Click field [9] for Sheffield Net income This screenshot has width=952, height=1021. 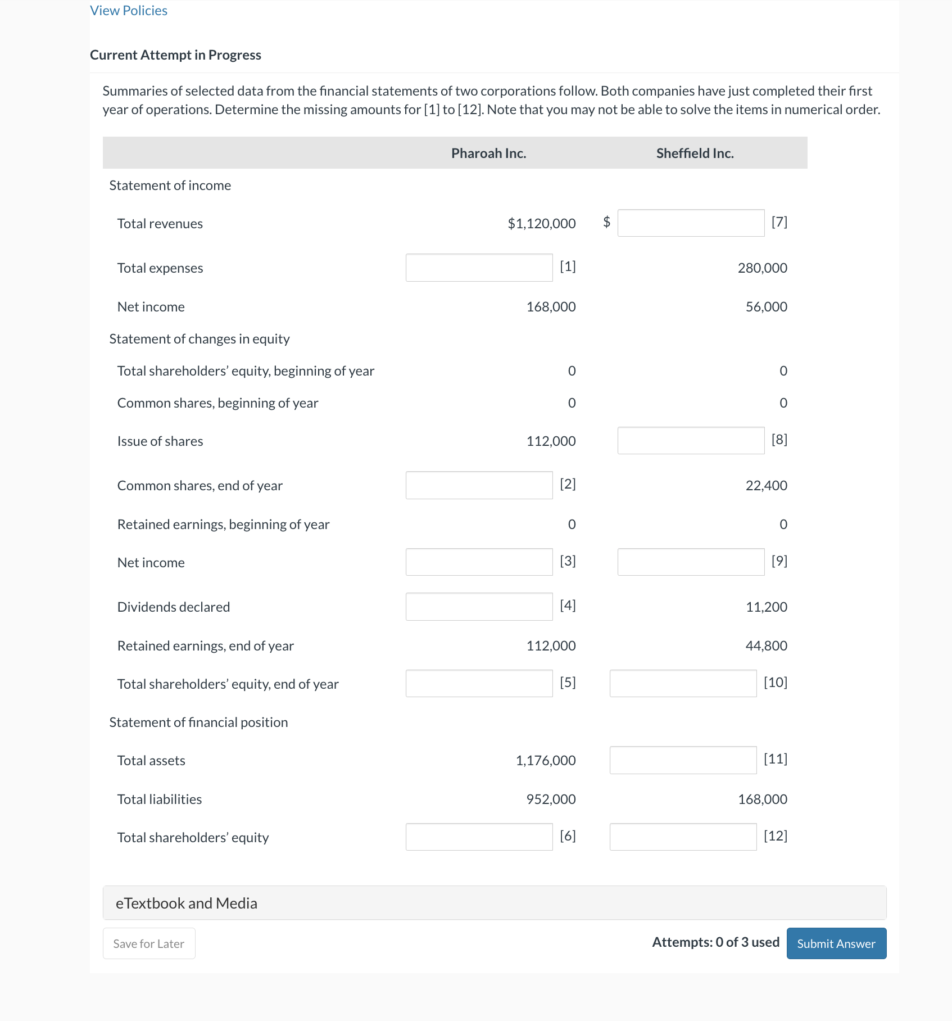pyautogui.click(x=690, y=562)
